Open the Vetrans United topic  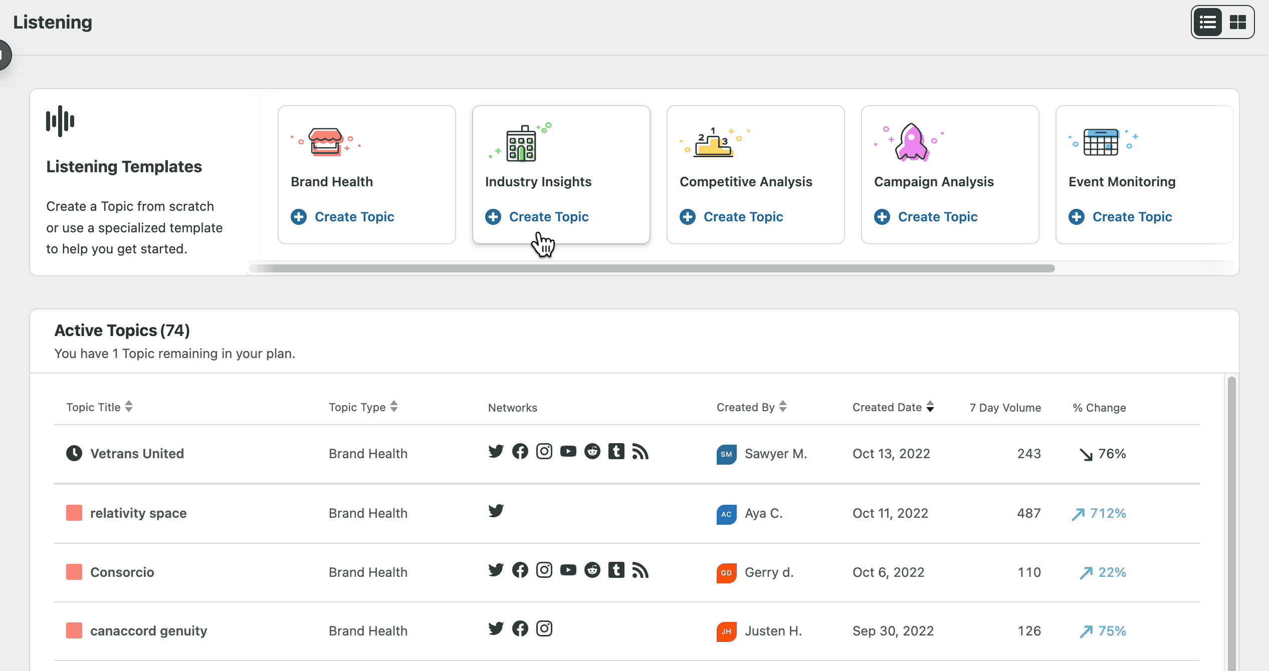point(137,454)
